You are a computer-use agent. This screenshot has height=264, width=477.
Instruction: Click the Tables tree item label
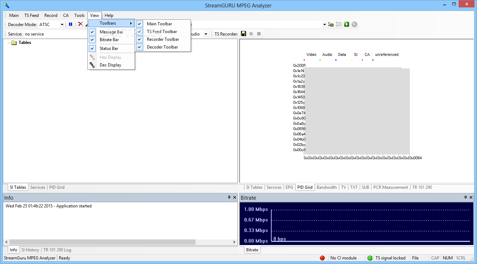pos(25,43)
